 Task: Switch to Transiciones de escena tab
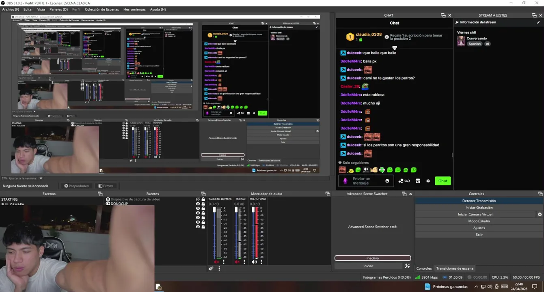pyautogui.click(x=455, y=268)
